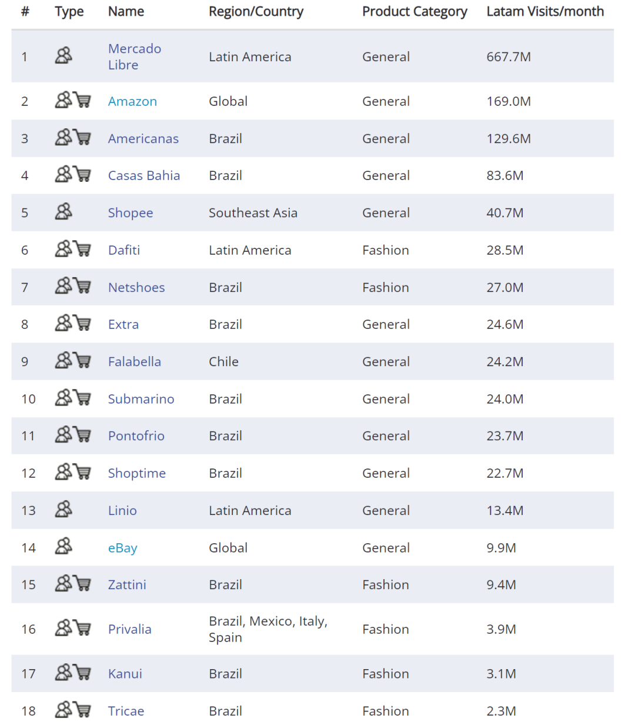Click the cart icon in Falabella row
The height and width of the screenshot is (728, 635).
tap(83, 361)
